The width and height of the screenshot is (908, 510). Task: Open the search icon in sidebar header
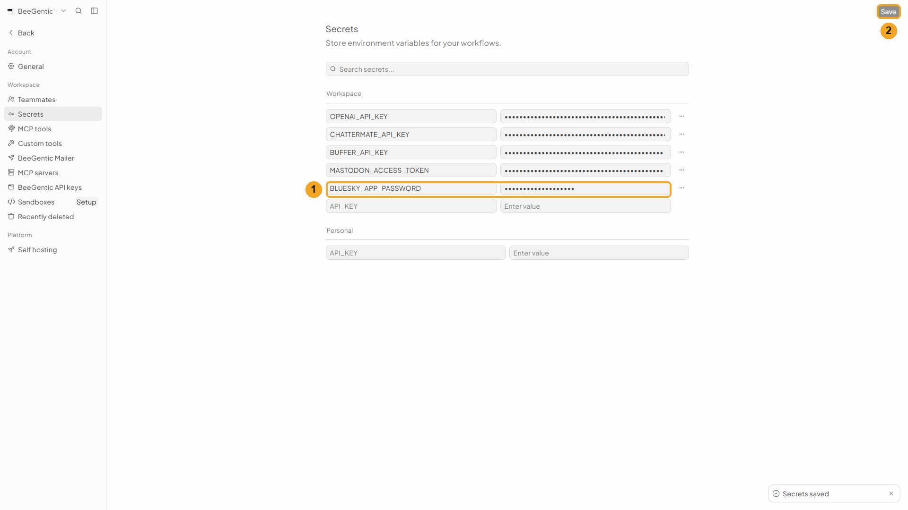79,11
